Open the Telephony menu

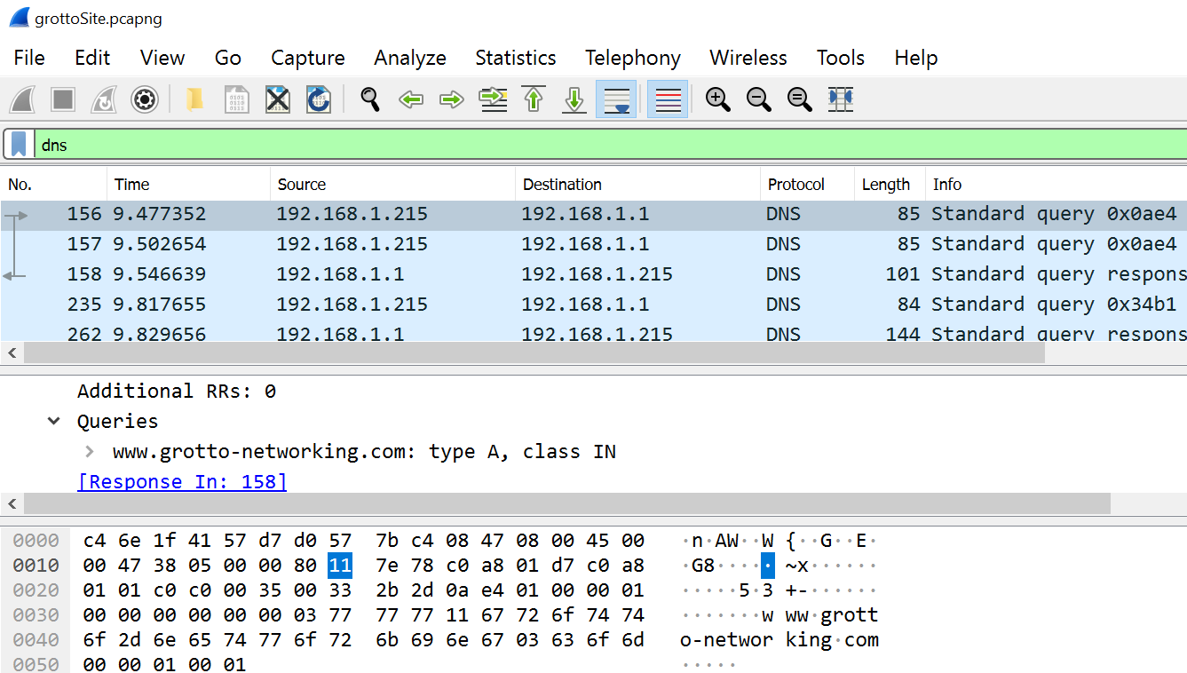point(632,58)
